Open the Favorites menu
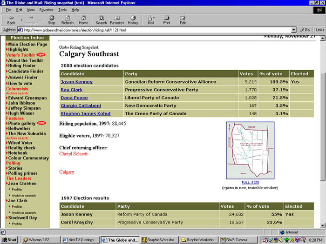 tap(46, 10)
